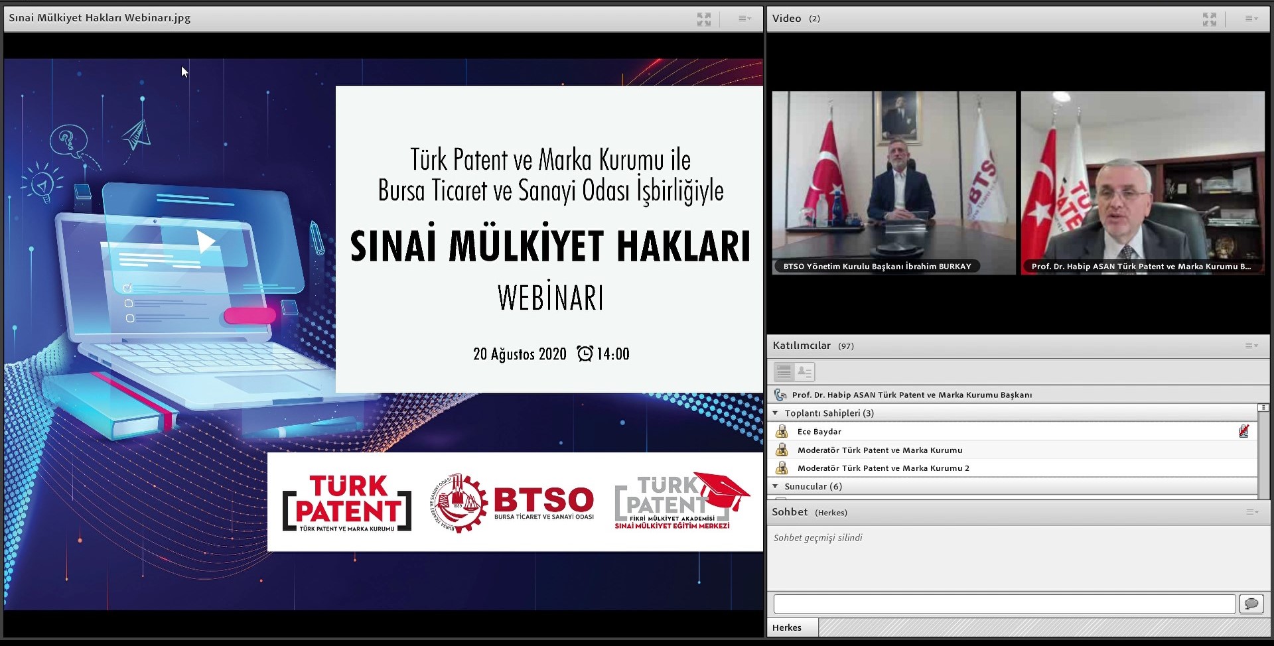Select İbrahim BURKAY's video feed
Viewport: 1274px width, 646px height.
[x=894, y=182]
